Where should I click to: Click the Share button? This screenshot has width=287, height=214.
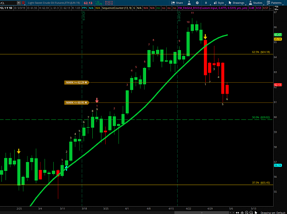point(177,3)
